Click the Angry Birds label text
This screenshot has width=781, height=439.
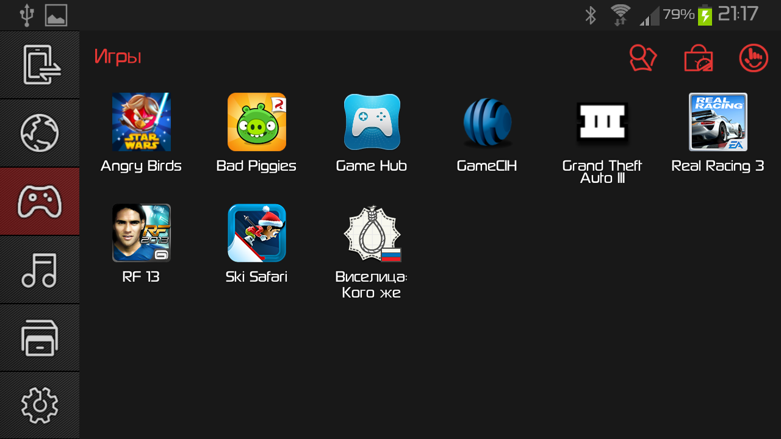[141, 166]
